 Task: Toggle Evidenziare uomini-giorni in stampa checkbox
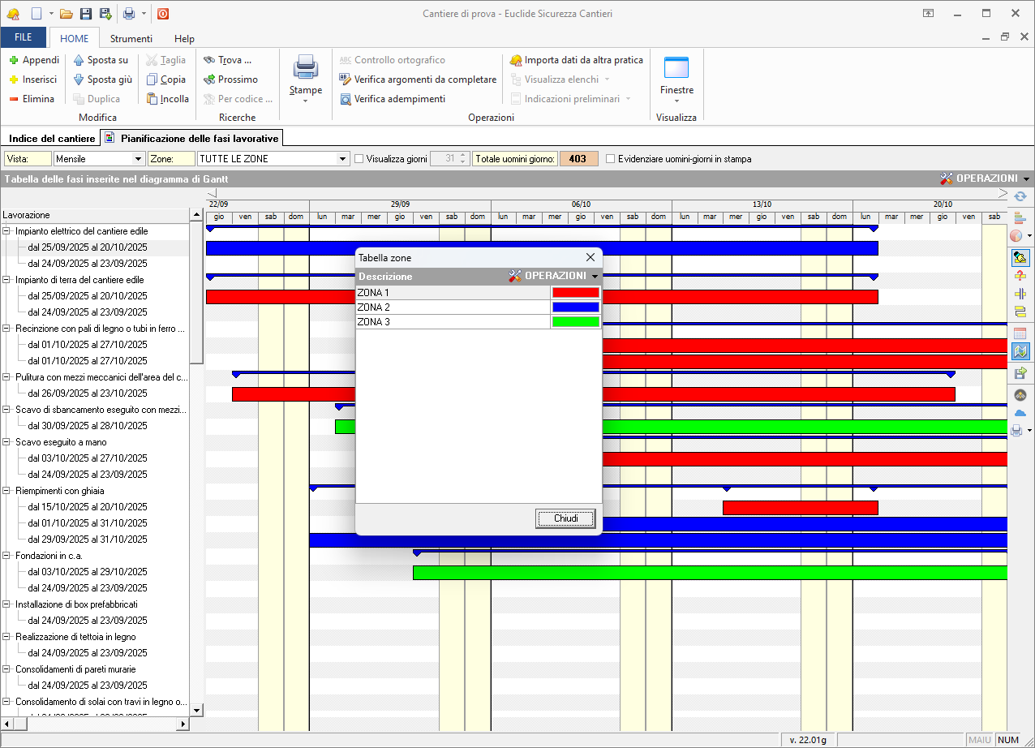(611, 159)
